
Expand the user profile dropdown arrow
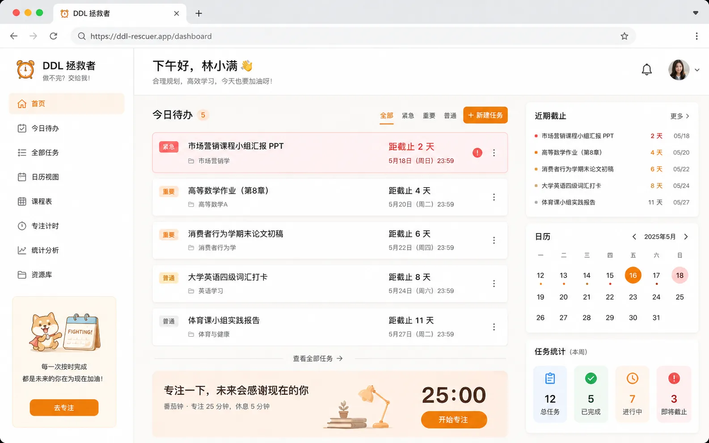click(x=697, y=70)
